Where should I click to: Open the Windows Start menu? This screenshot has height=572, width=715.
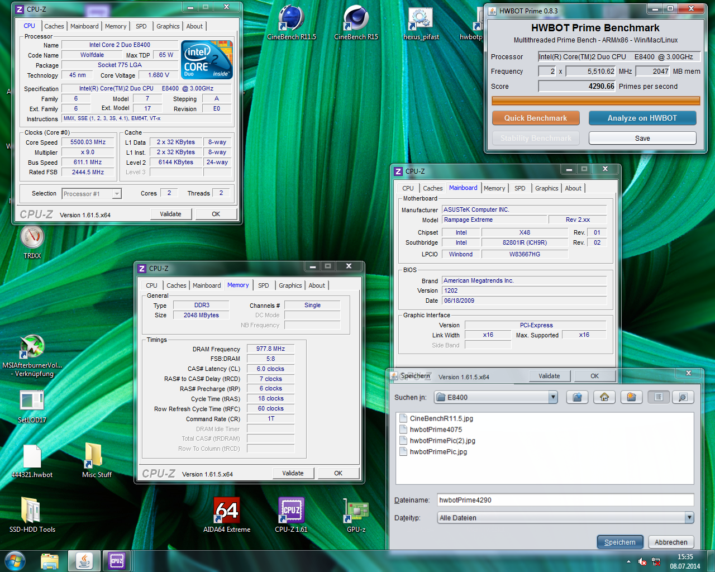coord(15,561)
